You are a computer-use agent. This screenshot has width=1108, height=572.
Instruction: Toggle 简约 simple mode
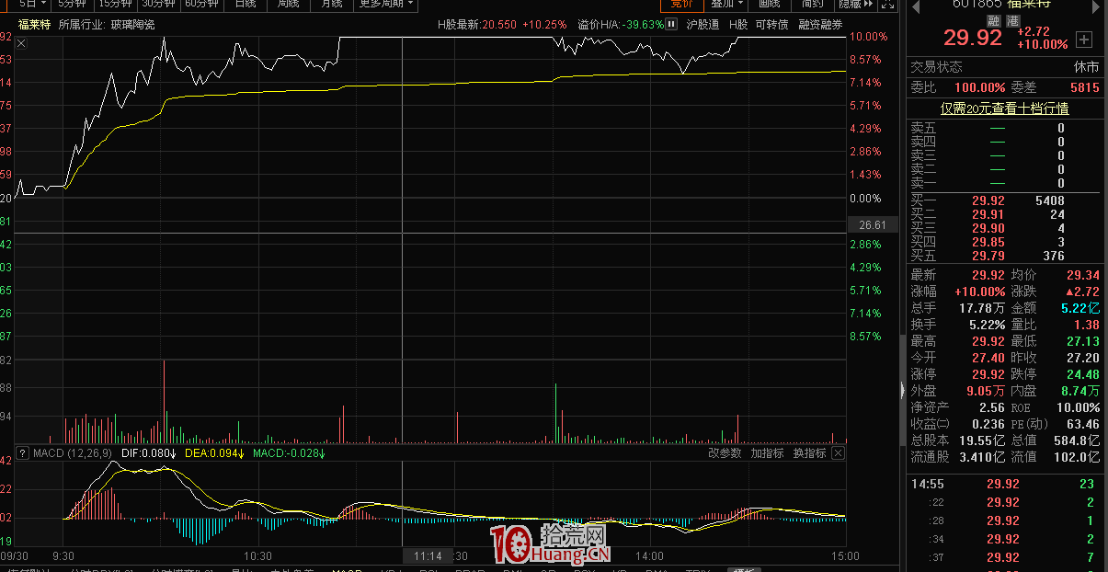(813, 4)
